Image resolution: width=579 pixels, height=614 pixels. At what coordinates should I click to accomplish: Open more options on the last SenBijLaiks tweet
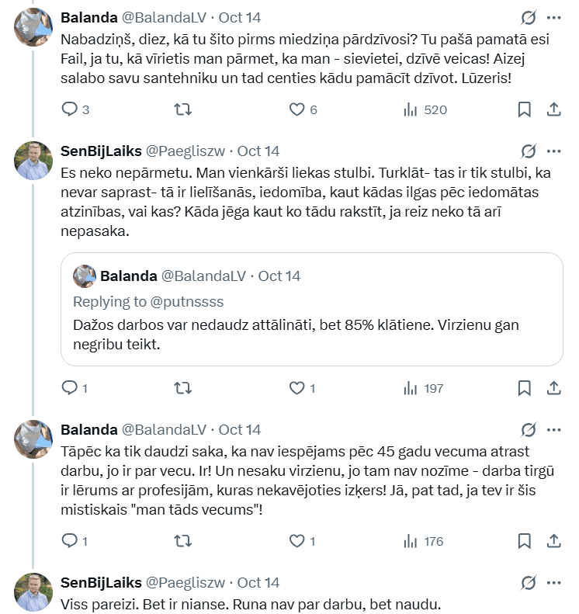pyautogui.click(x=554, y=582)
